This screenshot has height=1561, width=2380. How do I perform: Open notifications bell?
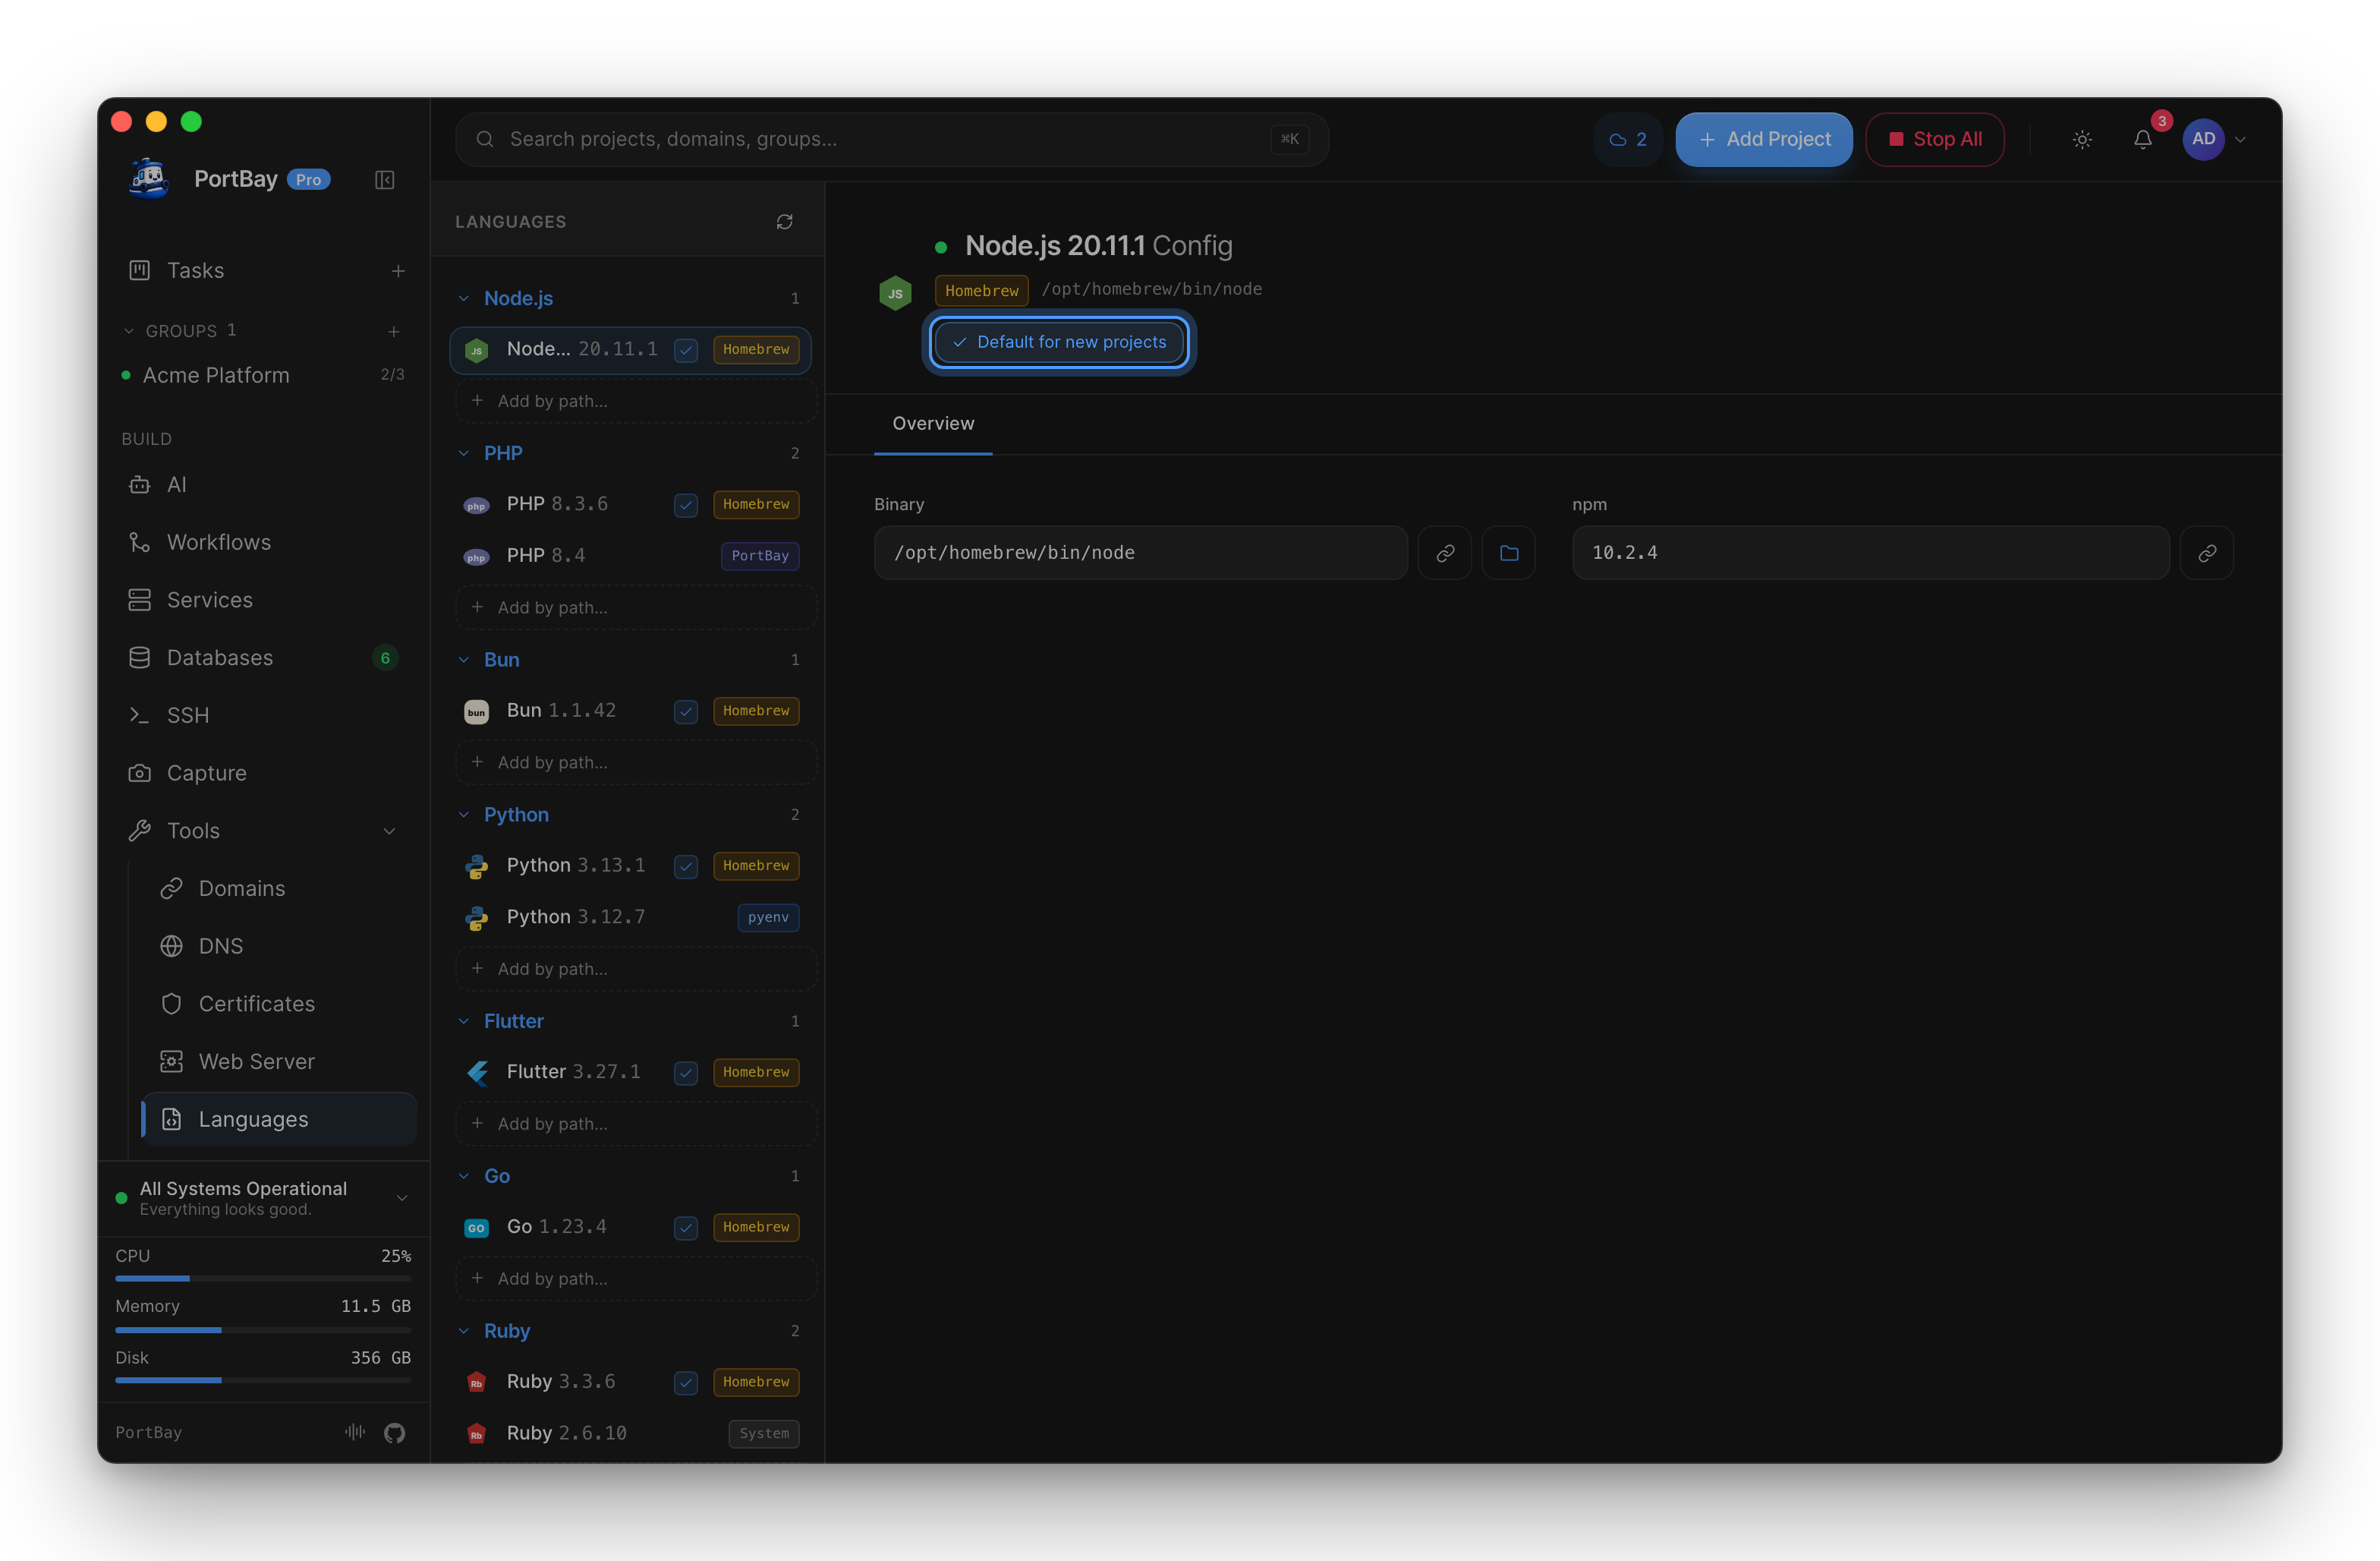click(2143, 140)
